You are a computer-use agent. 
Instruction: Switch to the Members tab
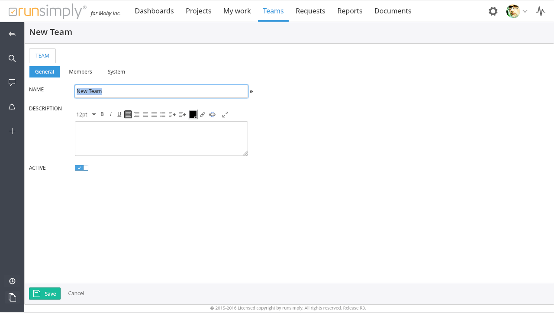coord(81,72)
